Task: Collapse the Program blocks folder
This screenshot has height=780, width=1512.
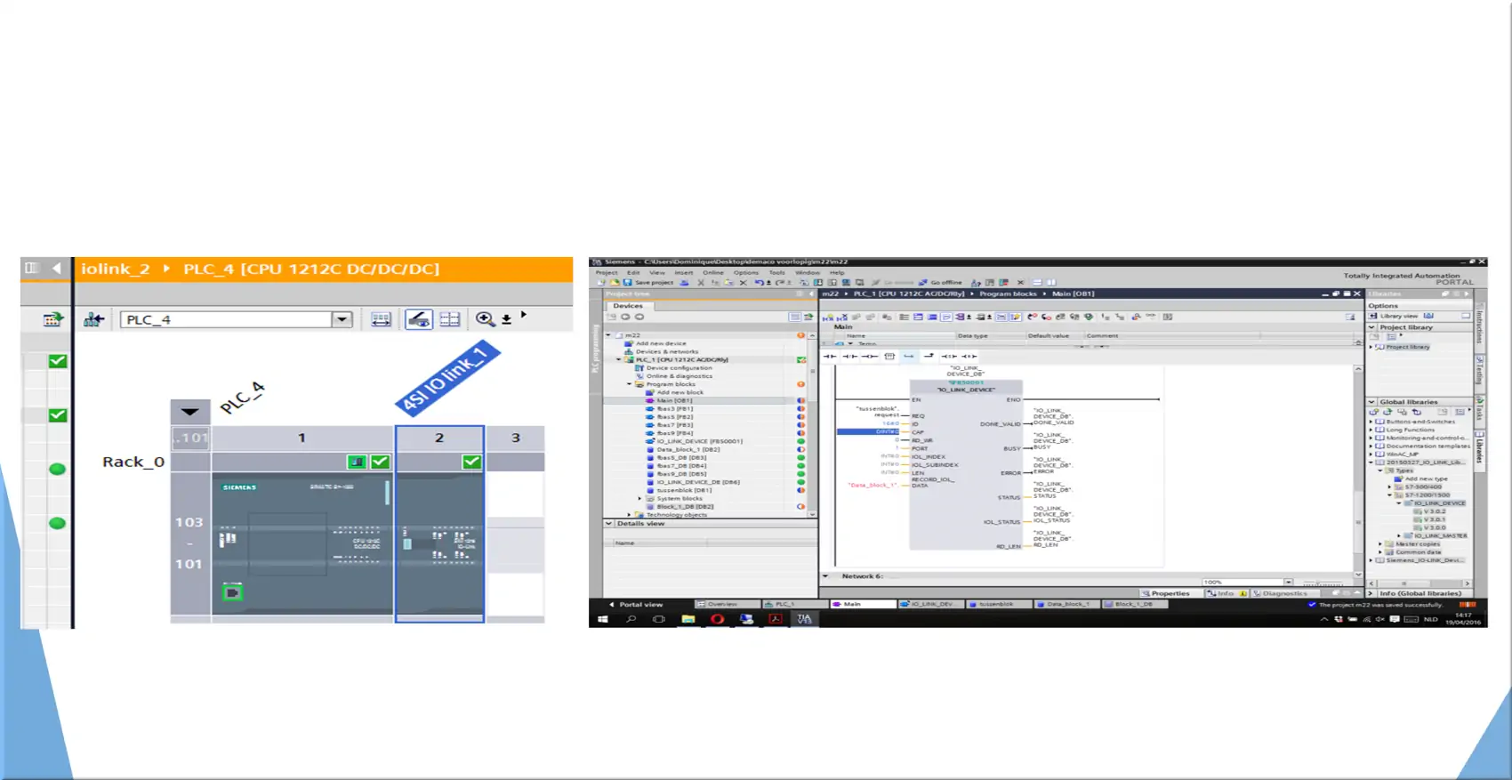Action: 629,384
